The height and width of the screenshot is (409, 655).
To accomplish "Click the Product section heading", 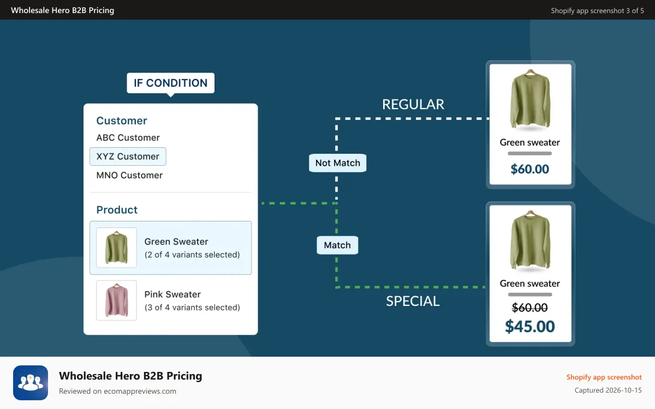I will [x=117, y=210].
